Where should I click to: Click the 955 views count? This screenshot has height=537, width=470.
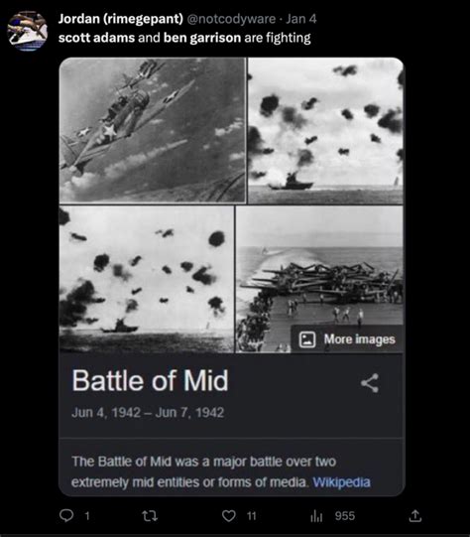click(345, 516)
